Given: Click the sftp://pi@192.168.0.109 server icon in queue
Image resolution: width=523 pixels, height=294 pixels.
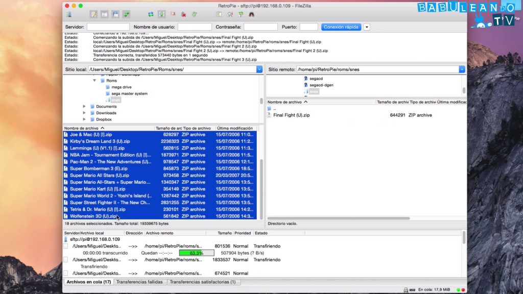Looking at the screenshot, I should (x=66, y=239).
